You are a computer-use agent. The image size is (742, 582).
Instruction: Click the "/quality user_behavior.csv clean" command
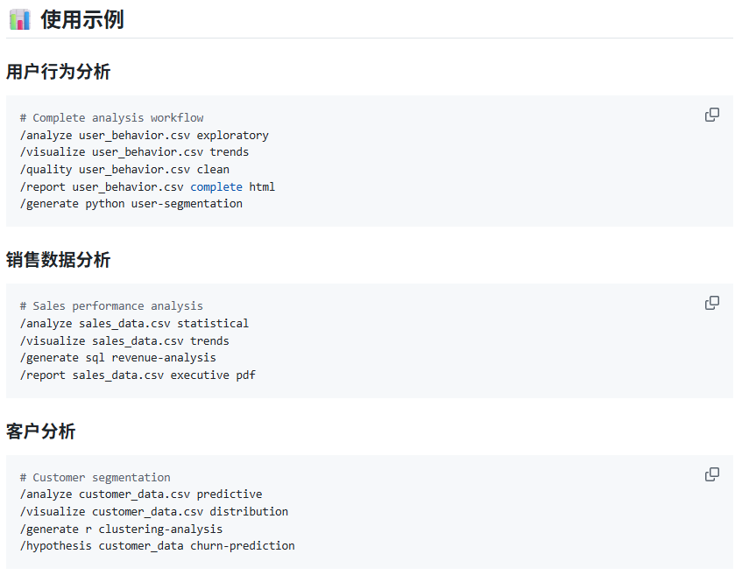pyautogui.click(x=124, y=170)
